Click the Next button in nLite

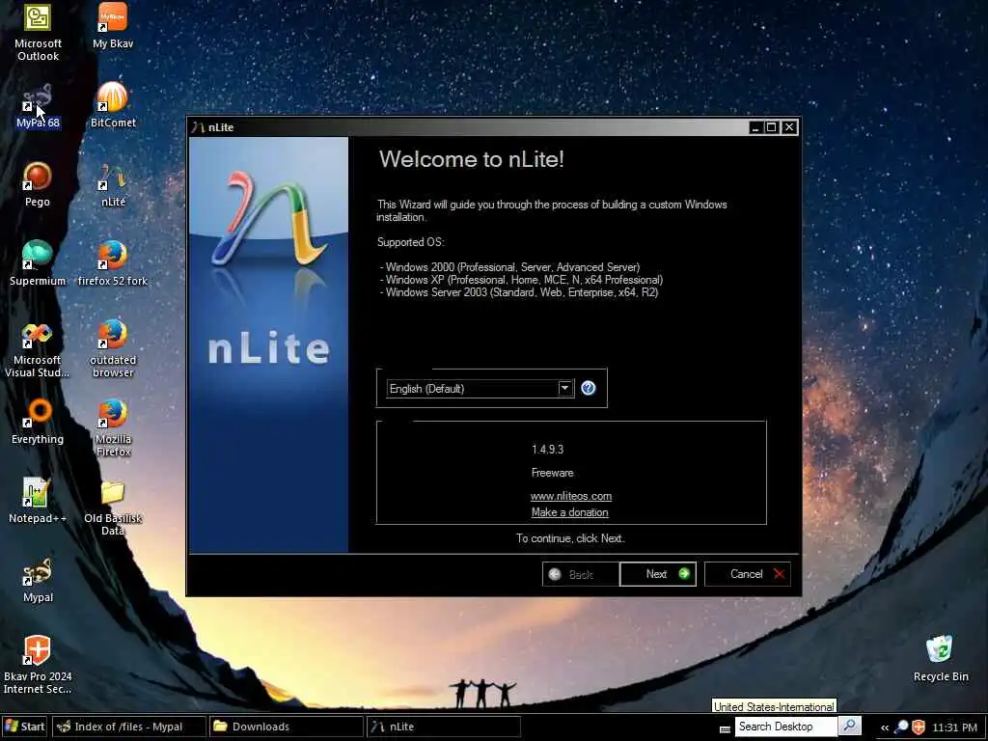(x=658, y=574)
